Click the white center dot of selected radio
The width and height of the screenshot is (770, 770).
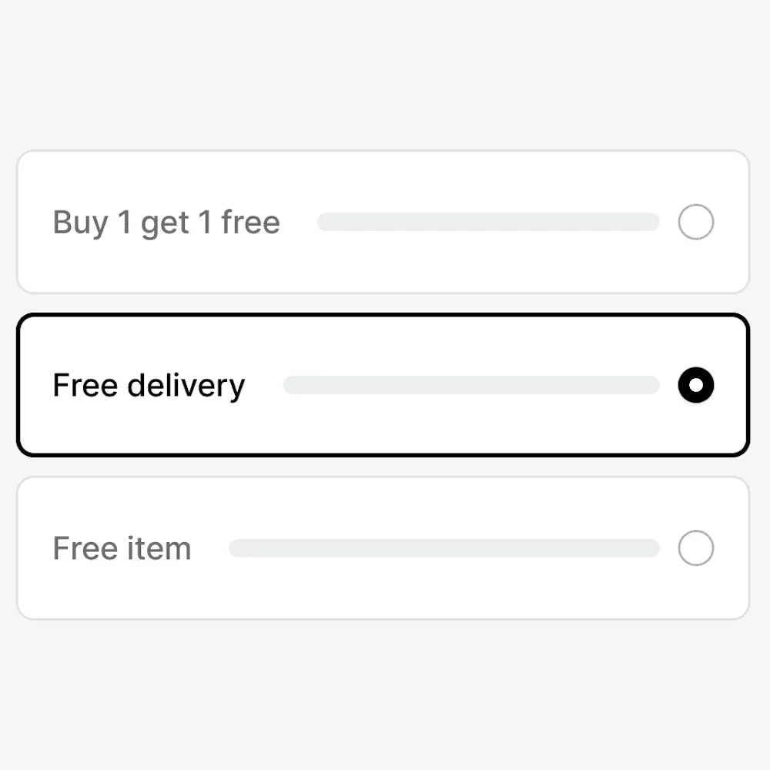coord(696,386)
